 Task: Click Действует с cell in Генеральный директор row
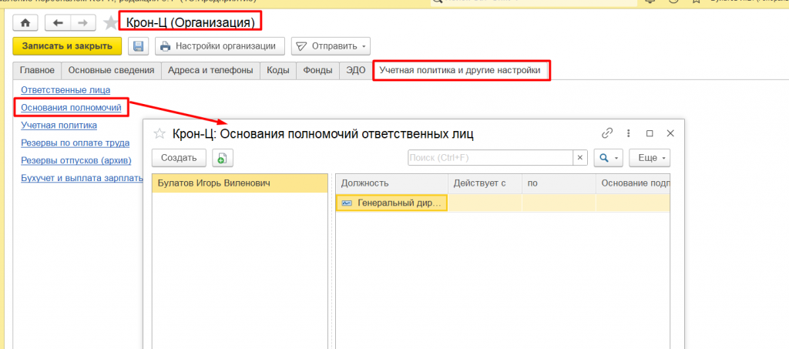[485, 203]
